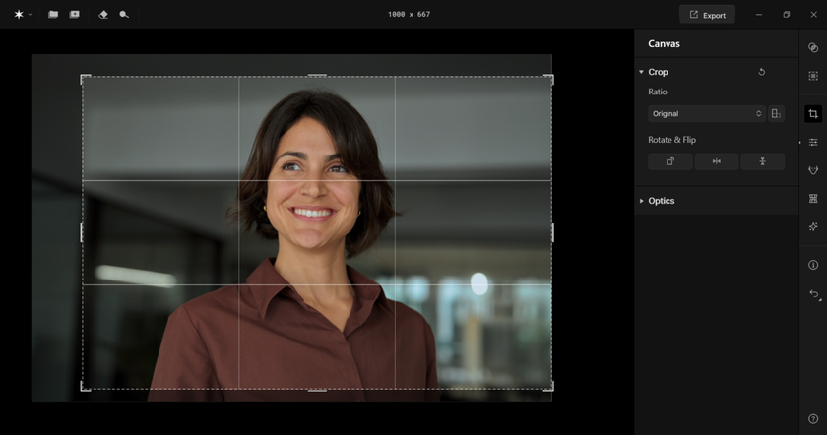827x435 pixels.
Task: Open the info icon in right sidebar
Action: tap(813, 265)
